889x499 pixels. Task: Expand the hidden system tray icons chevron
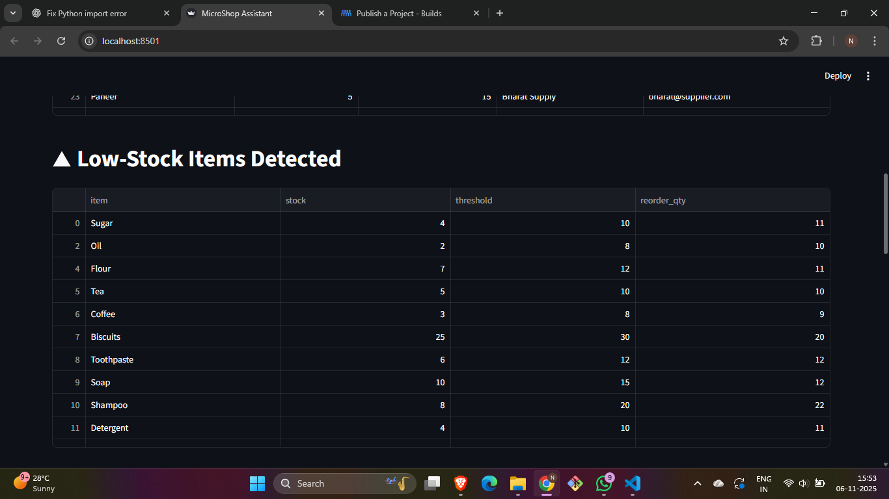pos(698,483)
